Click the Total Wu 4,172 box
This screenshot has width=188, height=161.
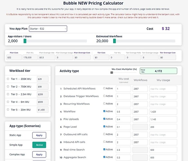point(158,71)
